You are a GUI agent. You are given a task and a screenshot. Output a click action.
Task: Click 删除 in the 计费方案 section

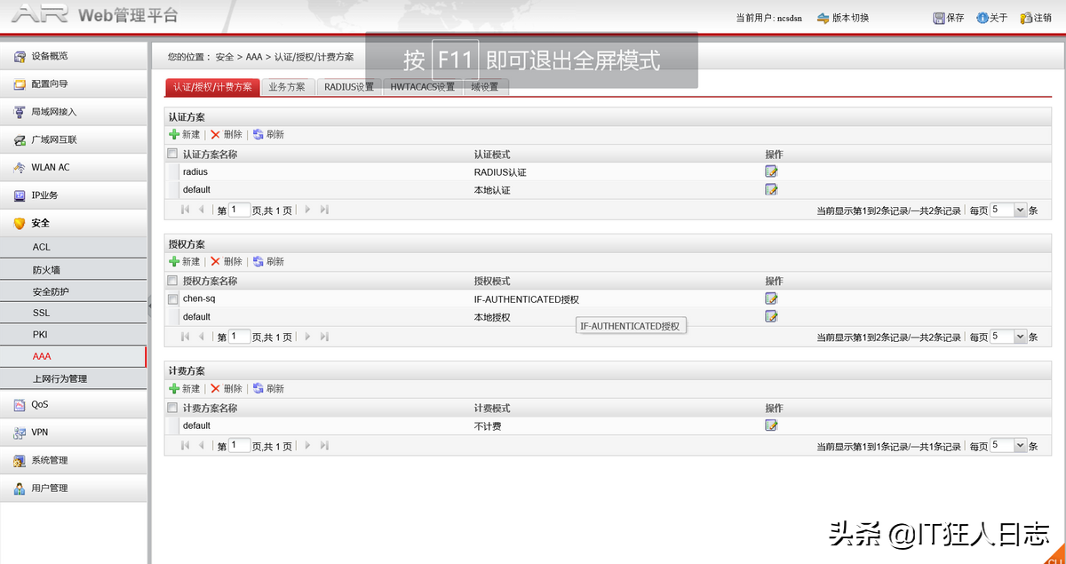226,388
